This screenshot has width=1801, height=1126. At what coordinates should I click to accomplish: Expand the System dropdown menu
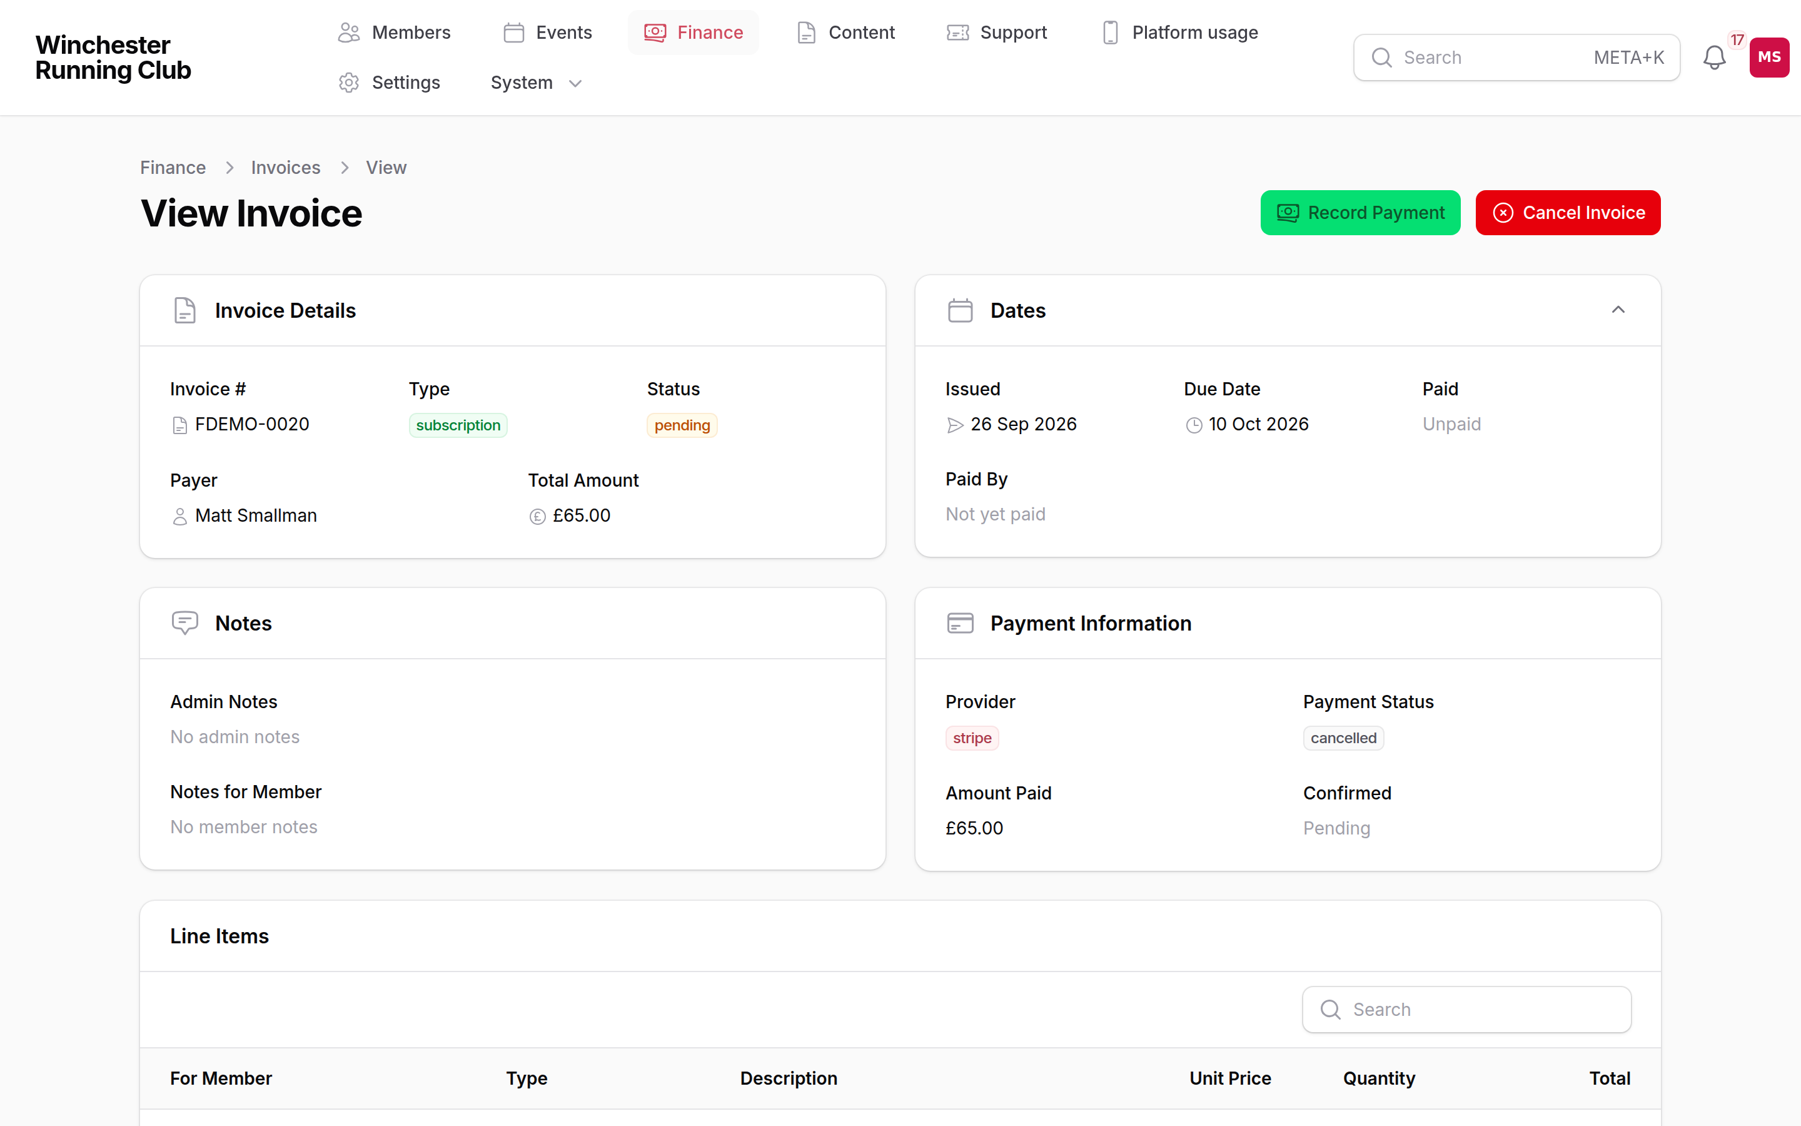point(536,83)
